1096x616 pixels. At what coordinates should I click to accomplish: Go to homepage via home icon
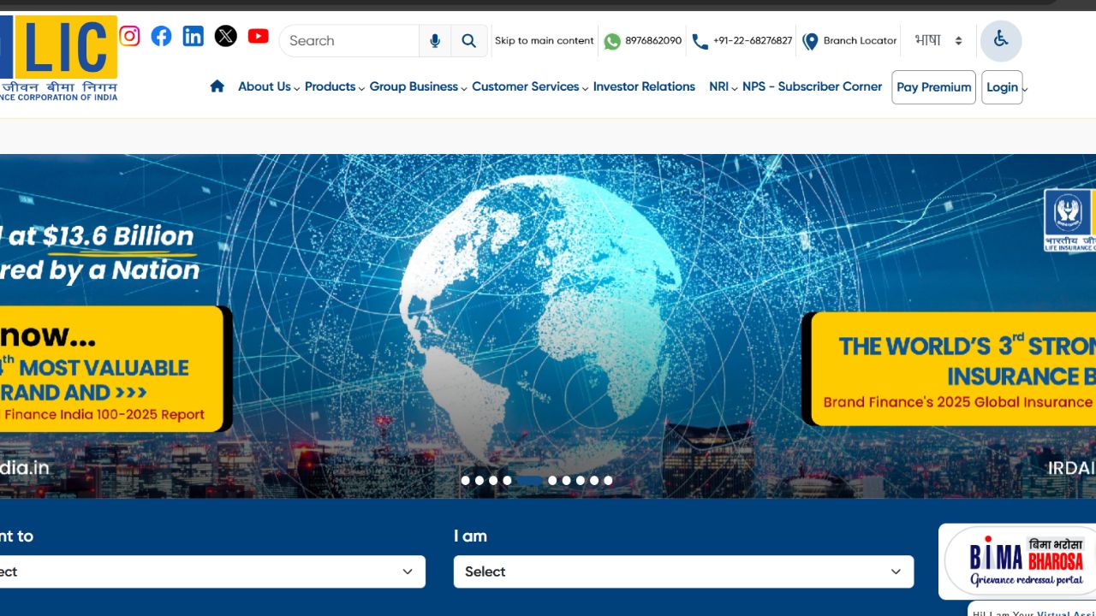click(217, 86)
